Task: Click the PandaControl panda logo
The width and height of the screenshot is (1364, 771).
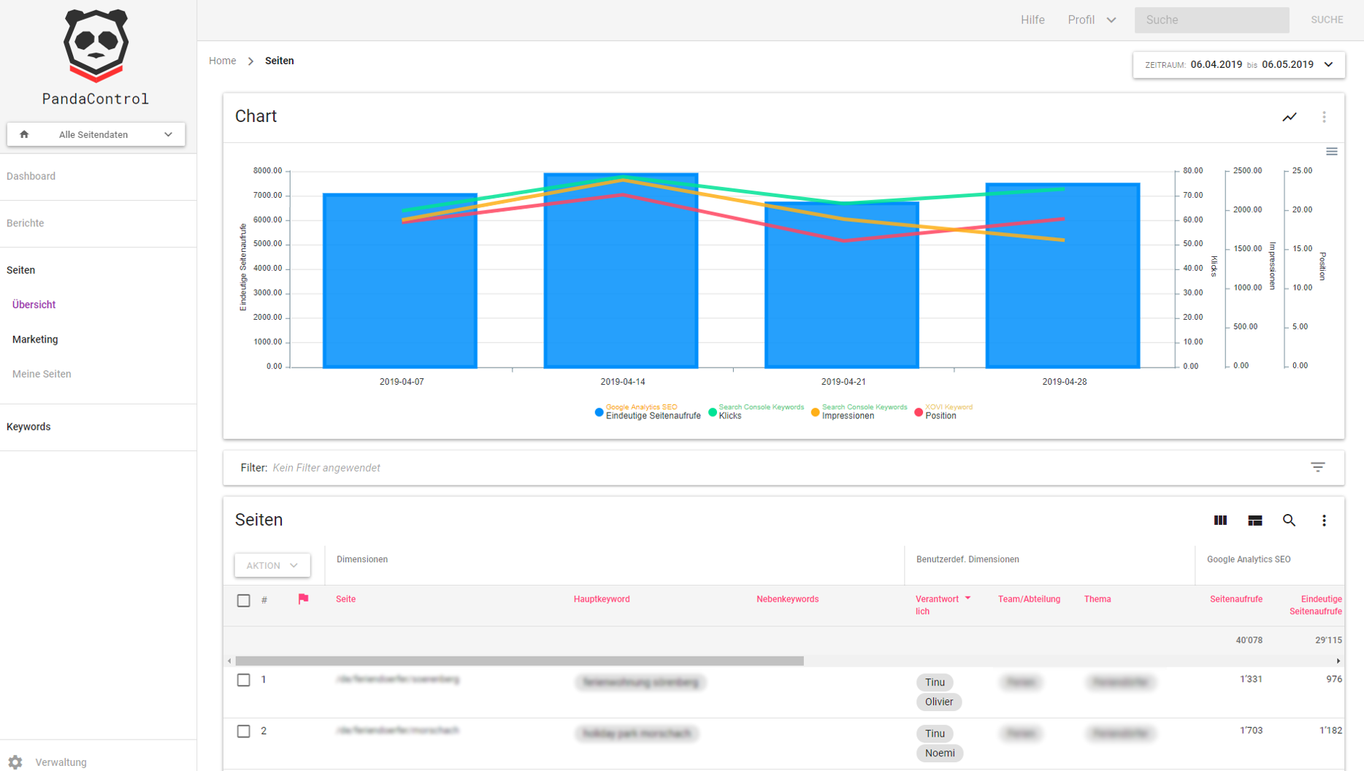Action: tap(96, 45)
